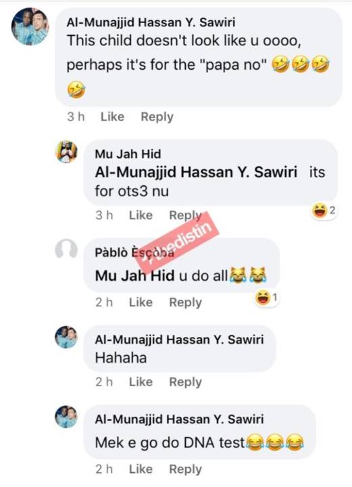Reply to the 'Hahaha' comment

[186, 382]
